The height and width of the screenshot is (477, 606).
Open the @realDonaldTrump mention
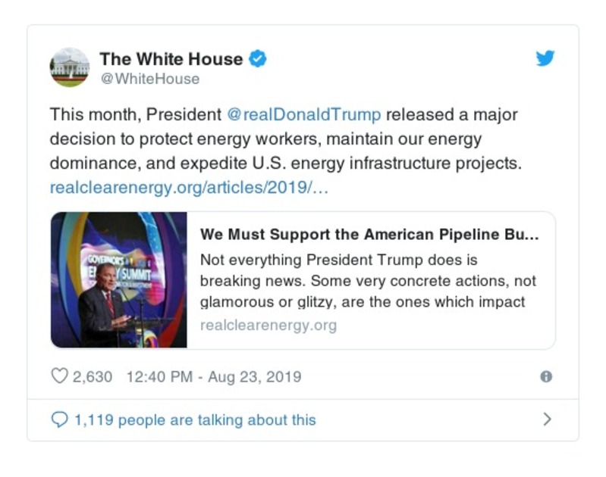tap(303, 115)
